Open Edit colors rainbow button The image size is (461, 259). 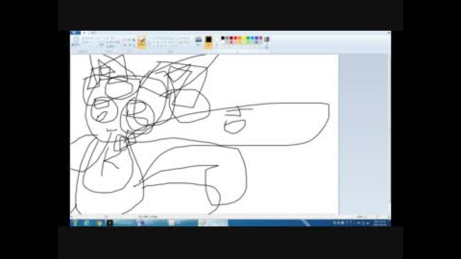pos(267,42)
